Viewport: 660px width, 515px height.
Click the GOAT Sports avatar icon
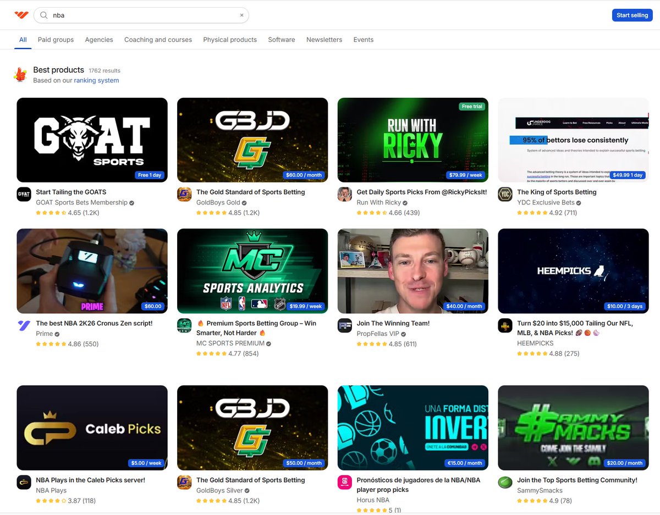click(x=24, y=195)
